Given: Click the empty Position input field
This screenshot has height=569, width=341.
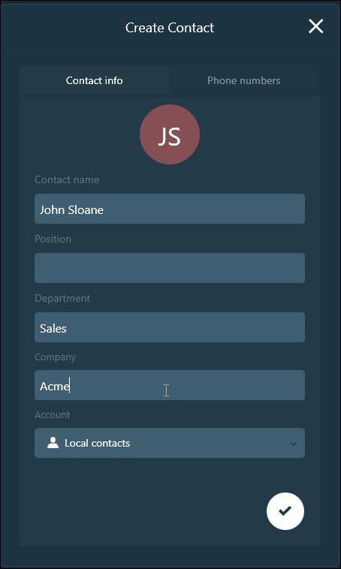Looking at the screenshot, I should (x=170, y=268).
